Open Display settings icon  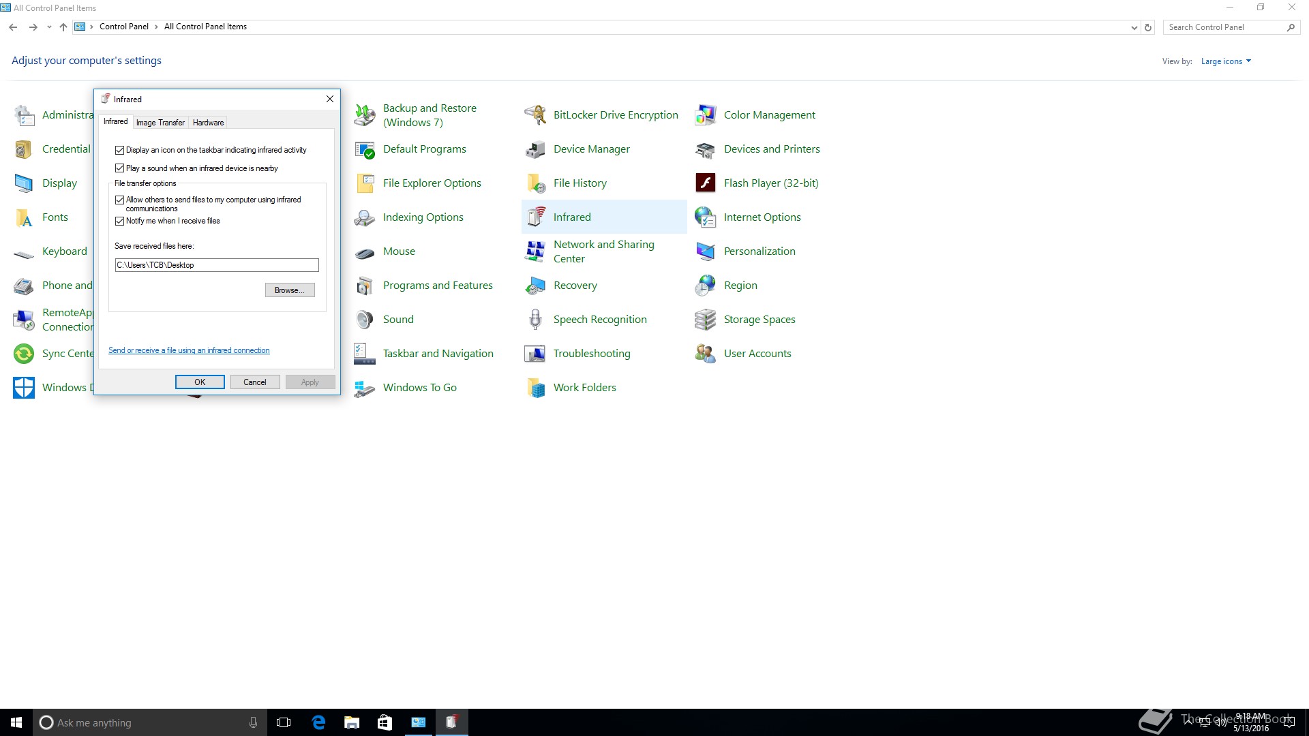point(24,183)
